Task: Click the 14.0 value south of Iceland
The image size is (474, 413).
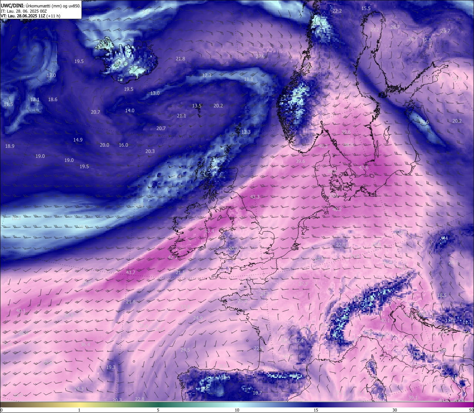Action: (x=130, y=110)
